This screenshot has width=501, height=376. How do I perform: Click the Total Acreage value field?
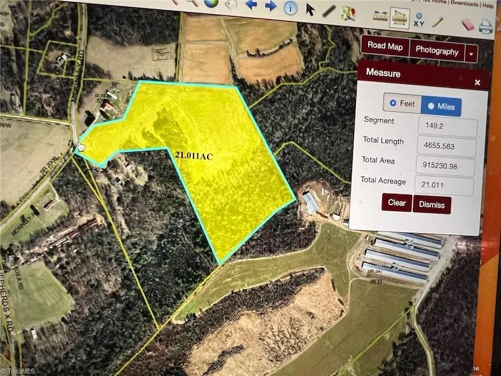pos(446,186)
